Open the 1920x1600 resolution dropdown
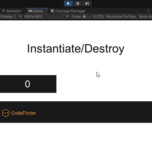Screen dimensions: 152x147 point(46,17)
